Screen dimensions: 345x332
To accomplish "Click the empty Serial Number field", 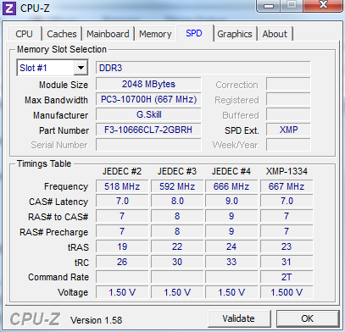I will pos(148,145).
